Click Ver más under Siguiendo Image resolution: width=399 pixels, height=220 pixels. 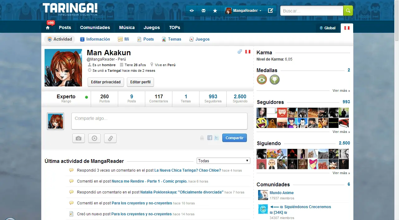click(x=341, y=173)
